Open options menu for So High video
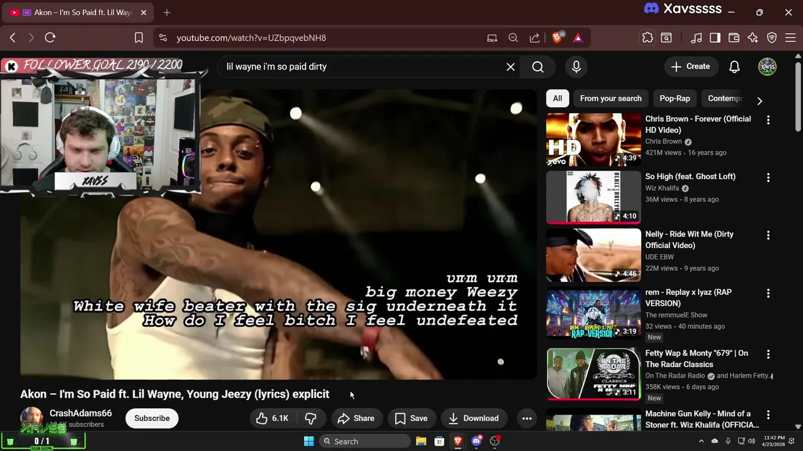Image resolution: width=803 pixels, height=451 pixels. click(768, 177)
